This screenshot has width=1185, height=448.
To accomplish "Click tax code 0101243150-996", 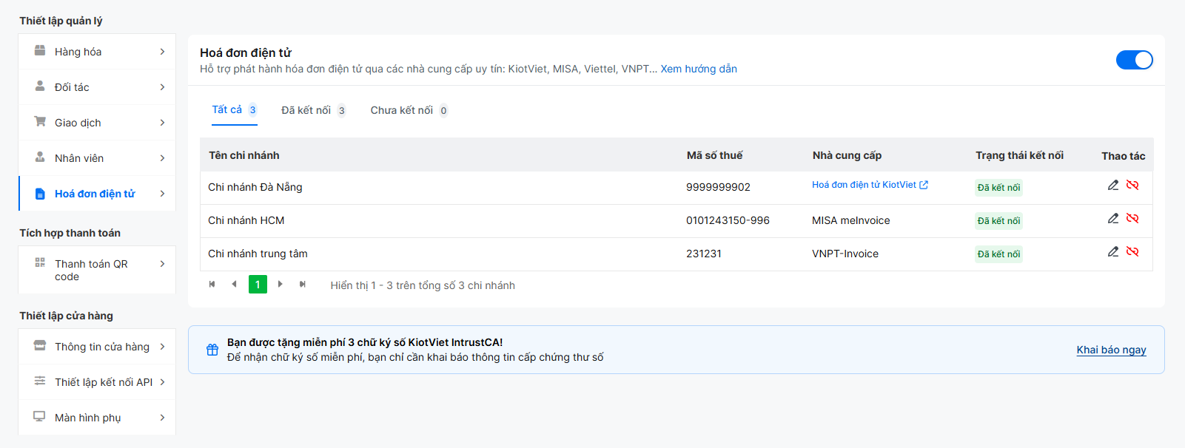I will click(x=728, y=220).
